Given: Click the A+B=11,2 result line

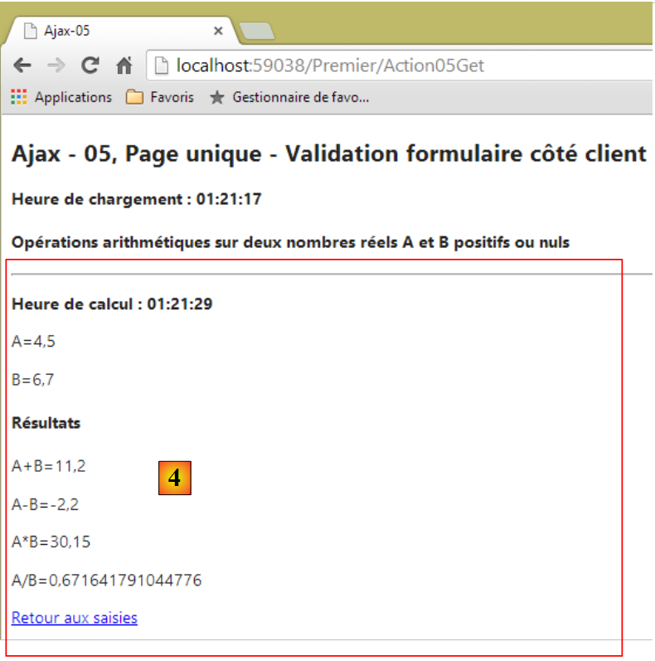Looking at the screenshot, I should tap(49, 466).
